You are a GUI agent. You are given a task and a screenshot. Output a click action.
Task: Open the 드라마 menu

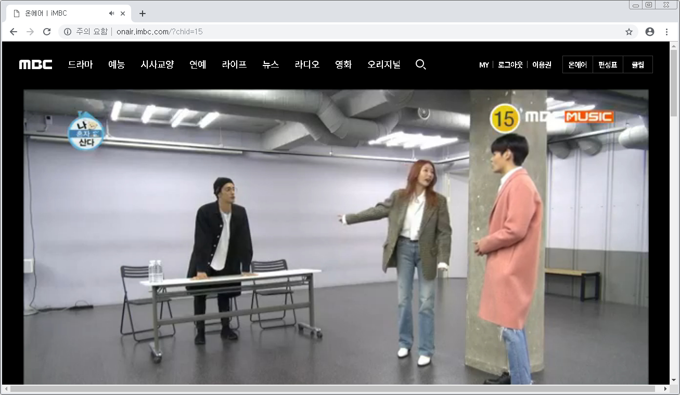coord(81,64)
